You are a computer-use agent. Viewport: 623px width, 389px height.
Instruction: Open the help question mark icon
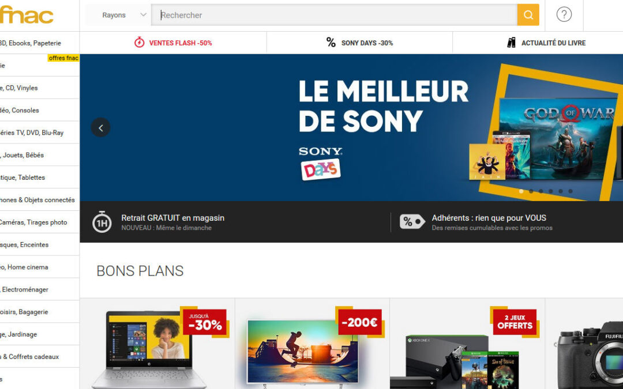pos(564,14)
